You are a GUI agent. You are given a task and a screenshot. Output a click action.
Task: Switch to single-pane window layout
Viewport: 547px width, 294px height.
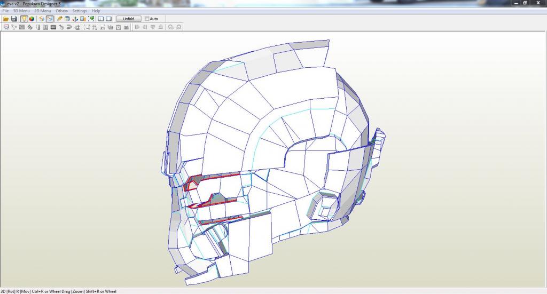[109, 19]
